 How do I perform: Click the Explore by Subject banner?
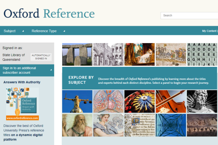click(x=140, y=78)
